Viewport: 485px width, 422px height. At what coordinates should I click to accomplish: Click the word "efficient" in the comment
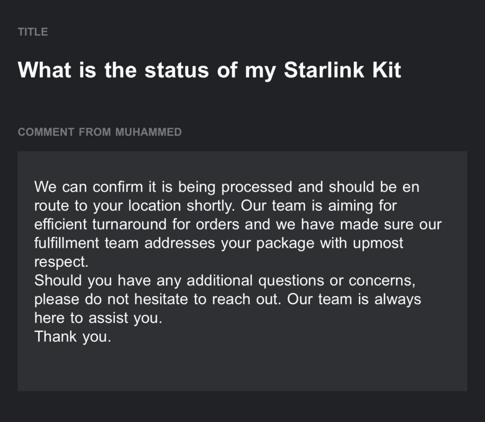coord(61,224)
